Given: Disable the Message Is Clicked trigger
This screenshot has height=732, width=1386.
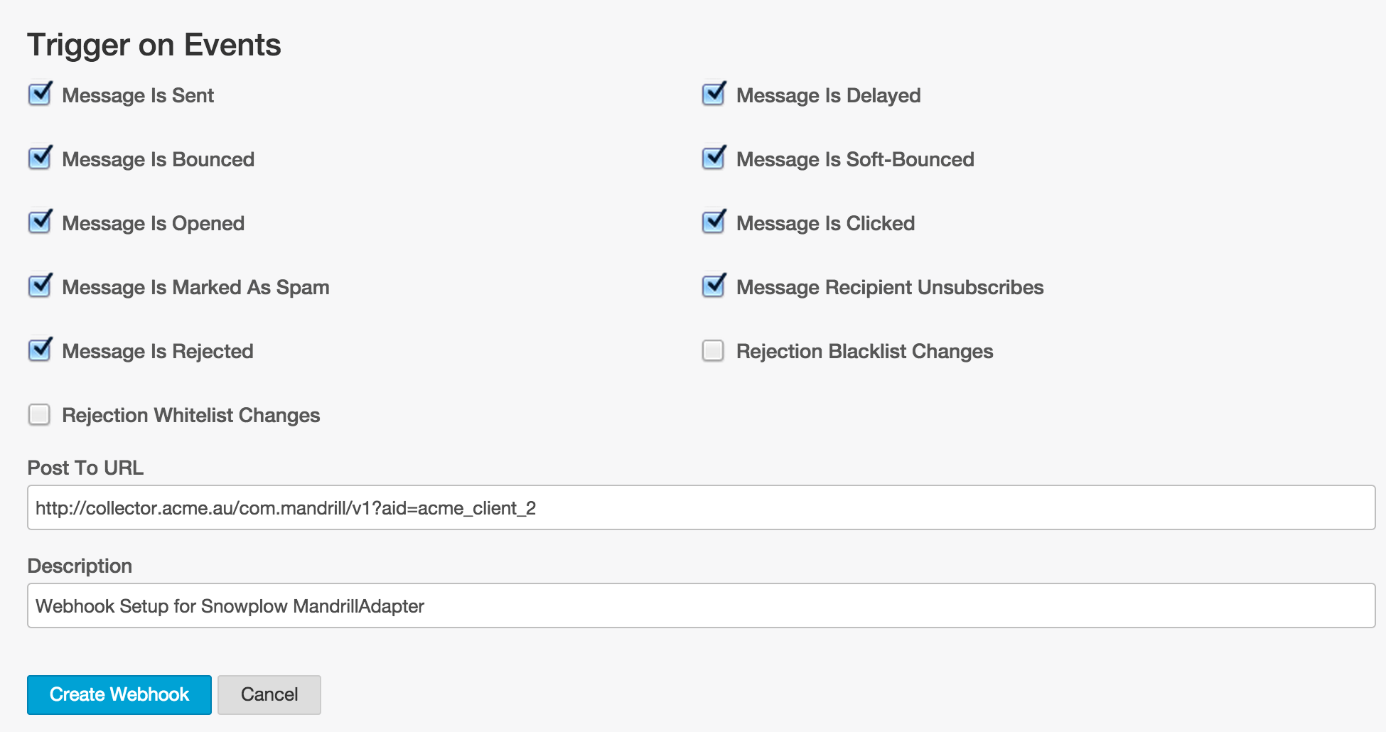Looking at the screenshot, I should click(x=714, y=222).
